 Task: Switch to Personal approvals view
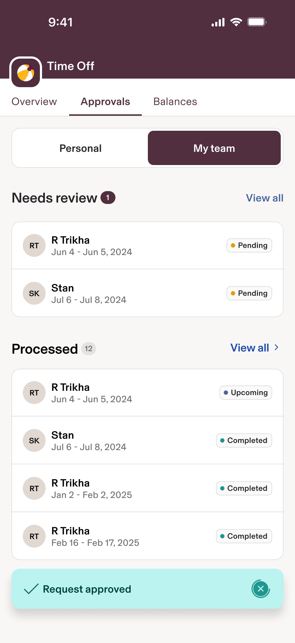point(81,148)
